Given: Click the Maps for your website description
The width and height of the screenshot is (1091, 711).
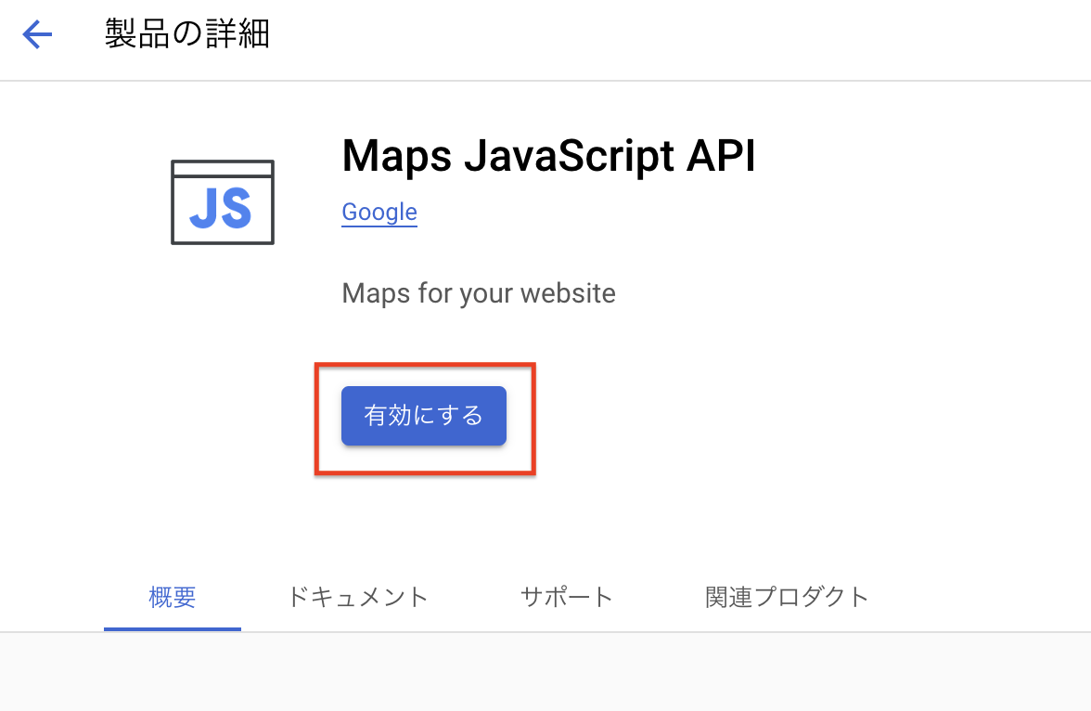Looking at the screenshot, I should click(x=478, y=292).
